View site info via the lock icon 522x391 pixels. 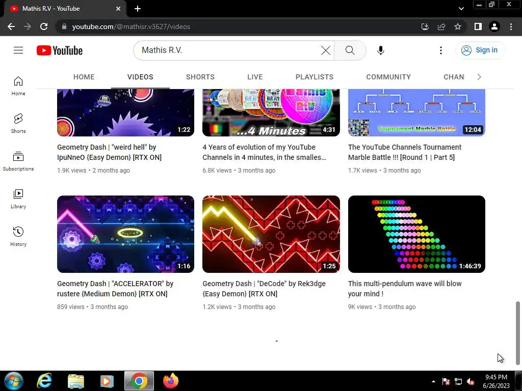click(x=64, y=26)
